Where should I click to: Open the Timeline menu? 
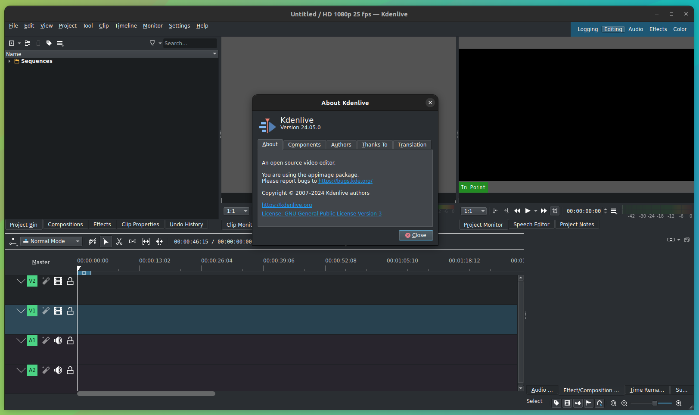pos(125,26)
